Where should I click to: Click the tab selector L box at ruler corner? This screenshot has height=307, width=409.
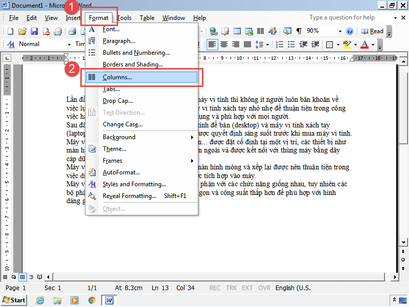[7, 58]
